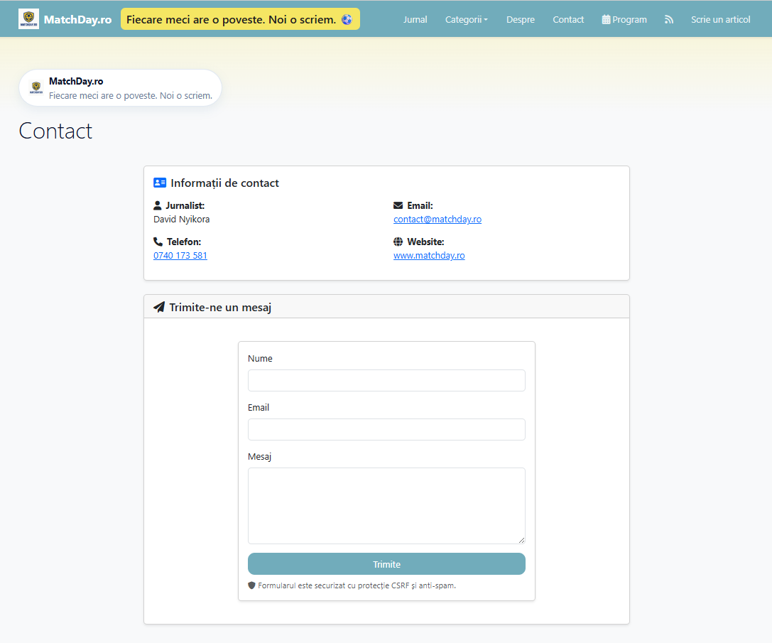This screenshot has width=772, height=643.
Task: Call the 0740 173 581 phone link
Action: coord(180,256)
